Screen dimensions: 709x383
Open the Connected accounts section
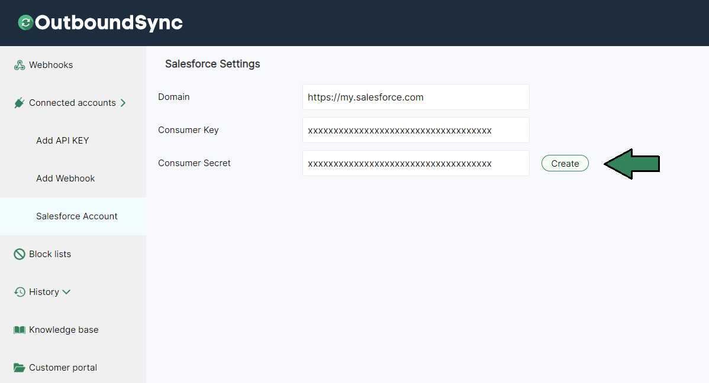click(72, 102)
